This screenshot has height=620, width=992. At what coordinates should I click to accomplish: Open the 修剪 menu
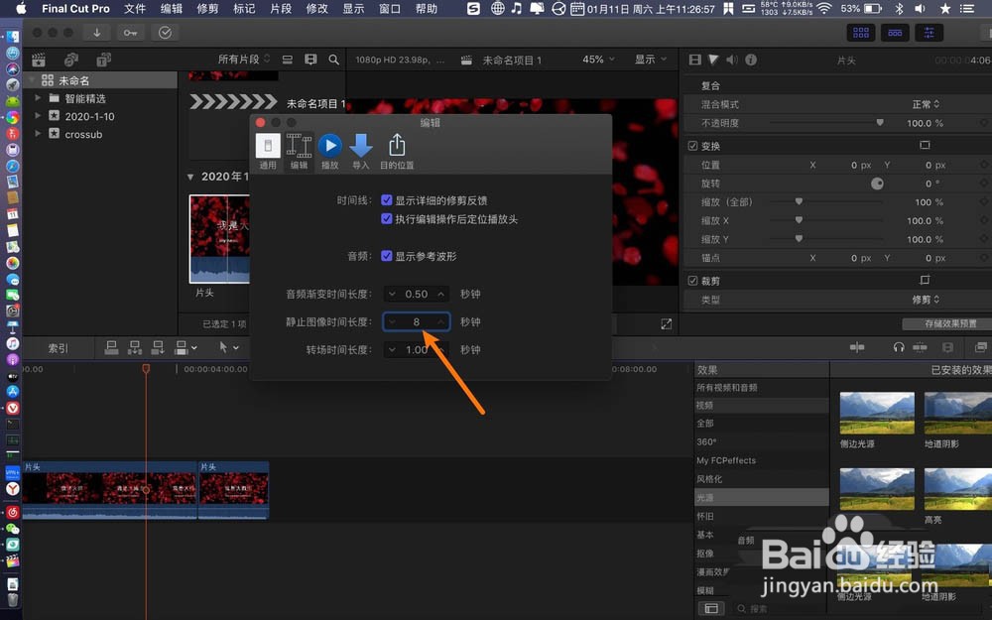pyautogui.click(x=207, y=9)
